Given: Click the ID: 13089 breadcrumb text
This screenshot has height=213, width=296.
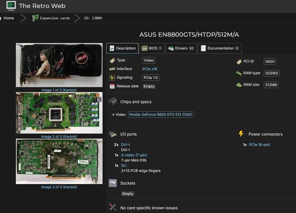Looking at the screenshot, I should [93, 18].
